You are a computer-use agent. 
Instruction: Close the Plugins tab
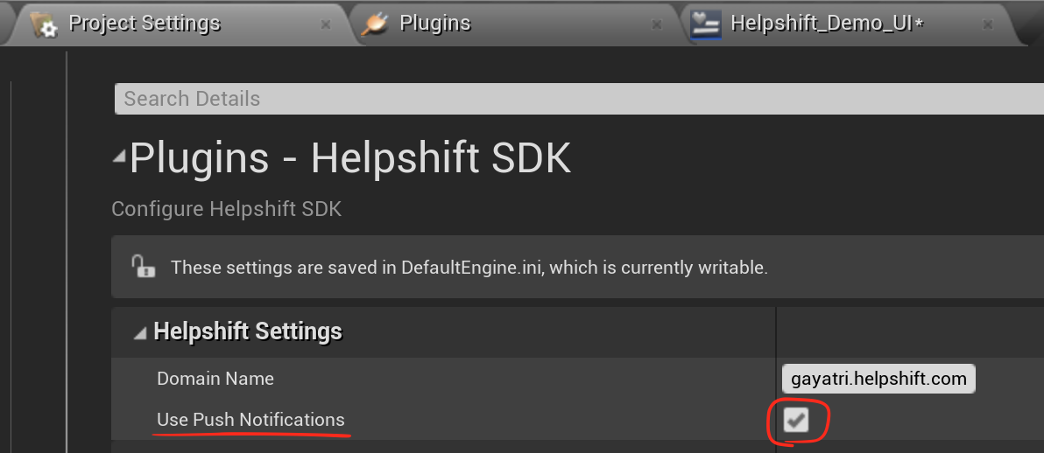pos(657,24)
